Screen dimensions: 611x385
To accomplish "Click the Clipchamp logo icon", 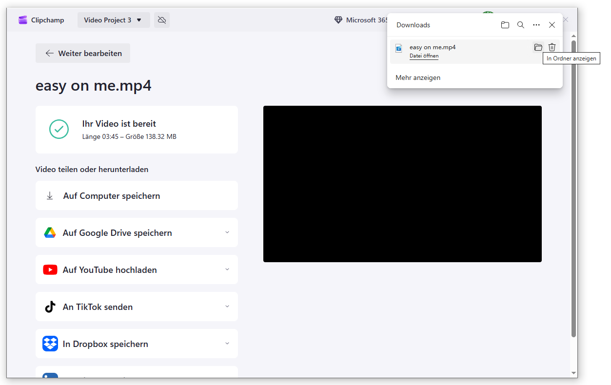I will (22, 20).
